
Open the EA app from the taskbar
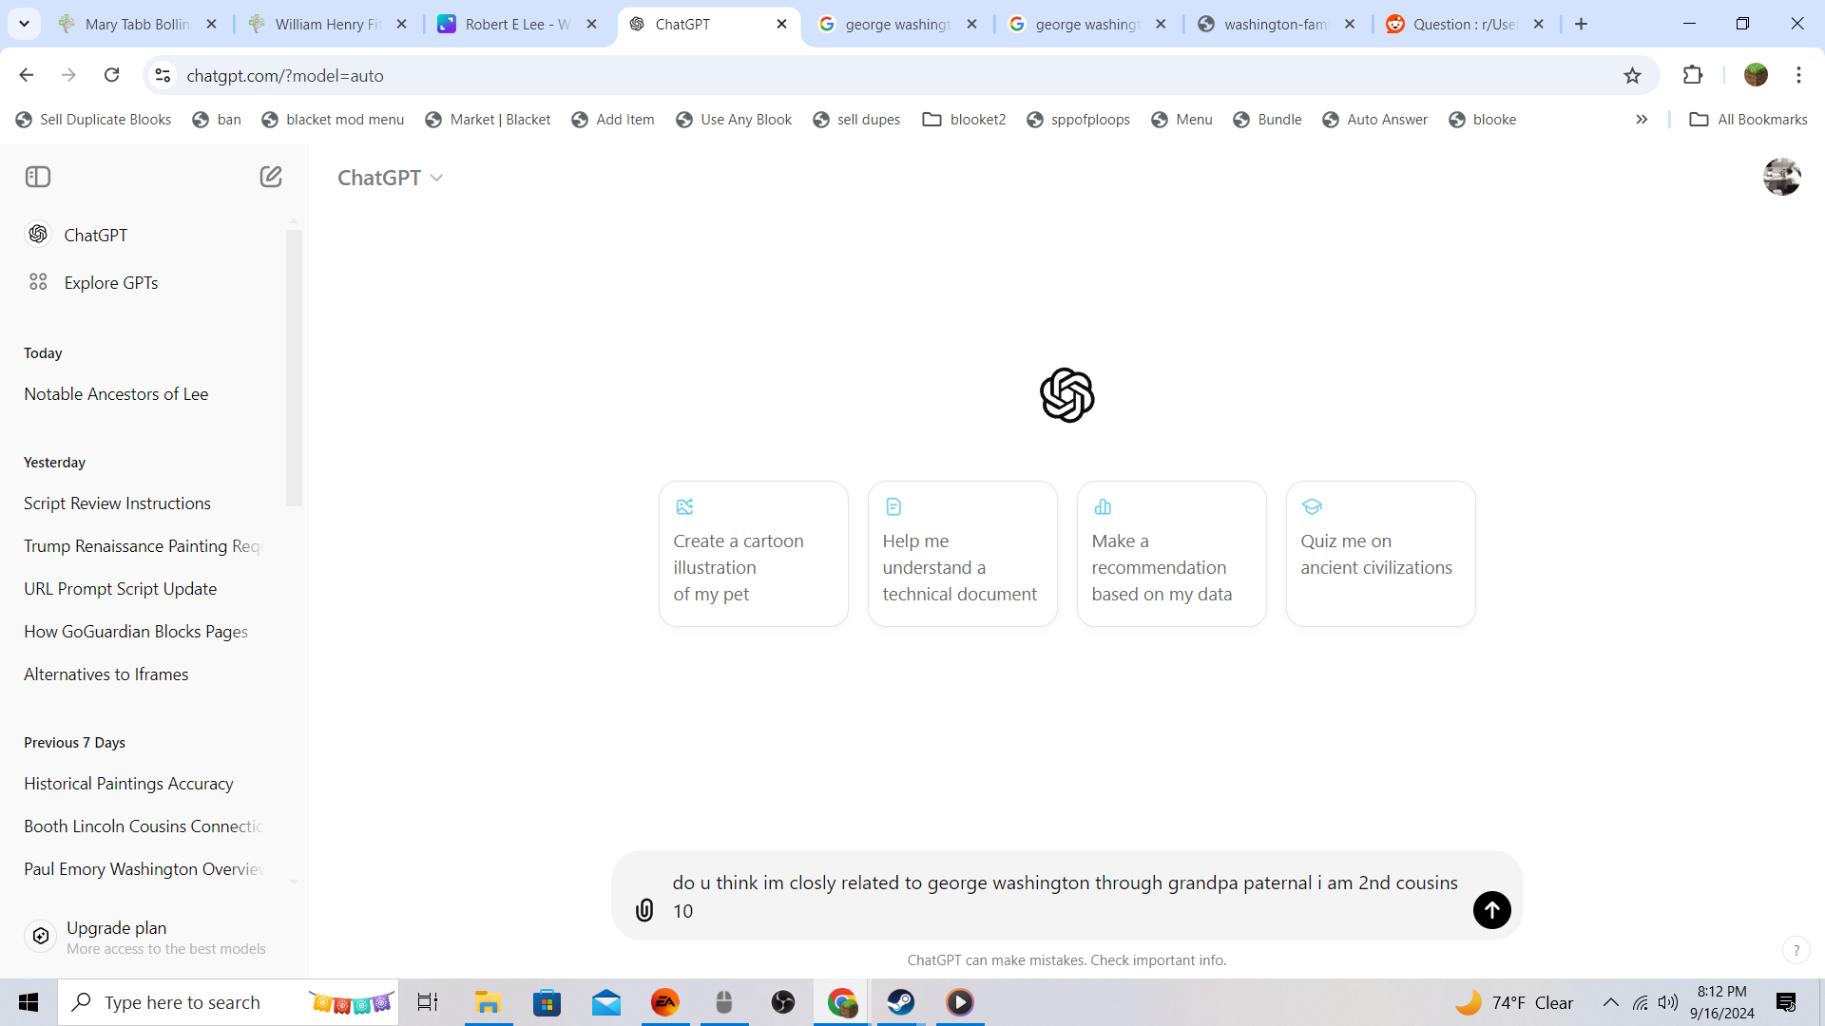(665, 1002)
